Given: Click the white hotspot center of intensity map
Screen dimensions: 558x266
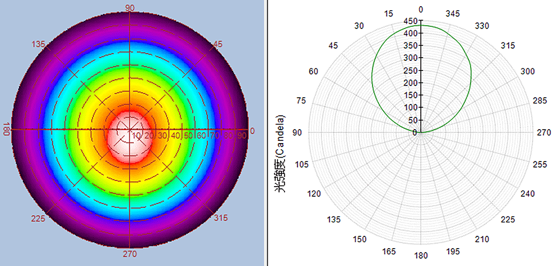Looking at the screenshot, I should click(130, 129).
